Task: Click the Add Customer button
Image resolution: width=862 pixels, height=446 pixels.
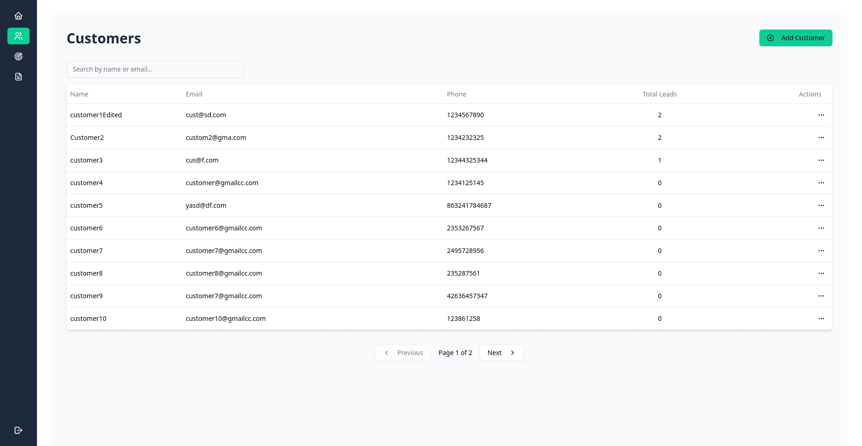Action: pyautogui.click(x=795, y=38)
